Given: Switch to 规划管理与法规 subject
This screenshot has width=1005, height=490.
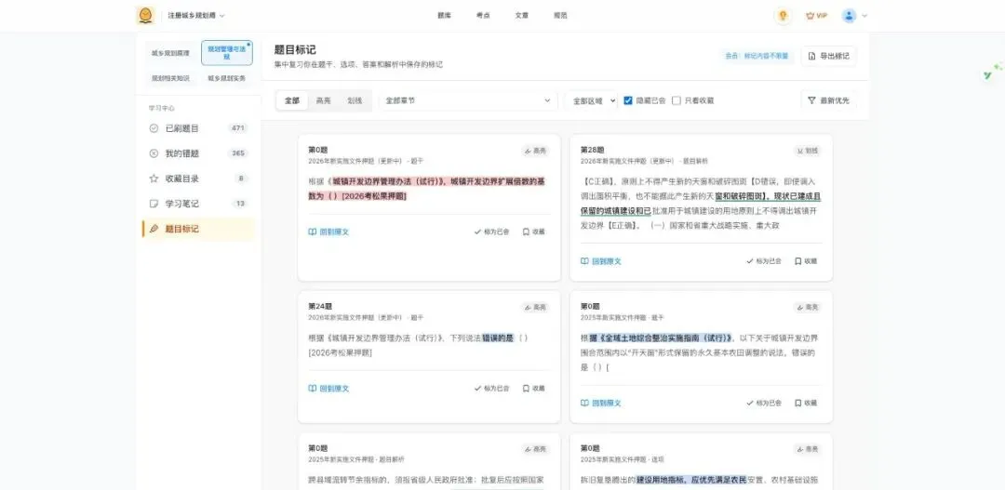Looking at the screenshot, I should pyautogui.click(x=226, y=53).
